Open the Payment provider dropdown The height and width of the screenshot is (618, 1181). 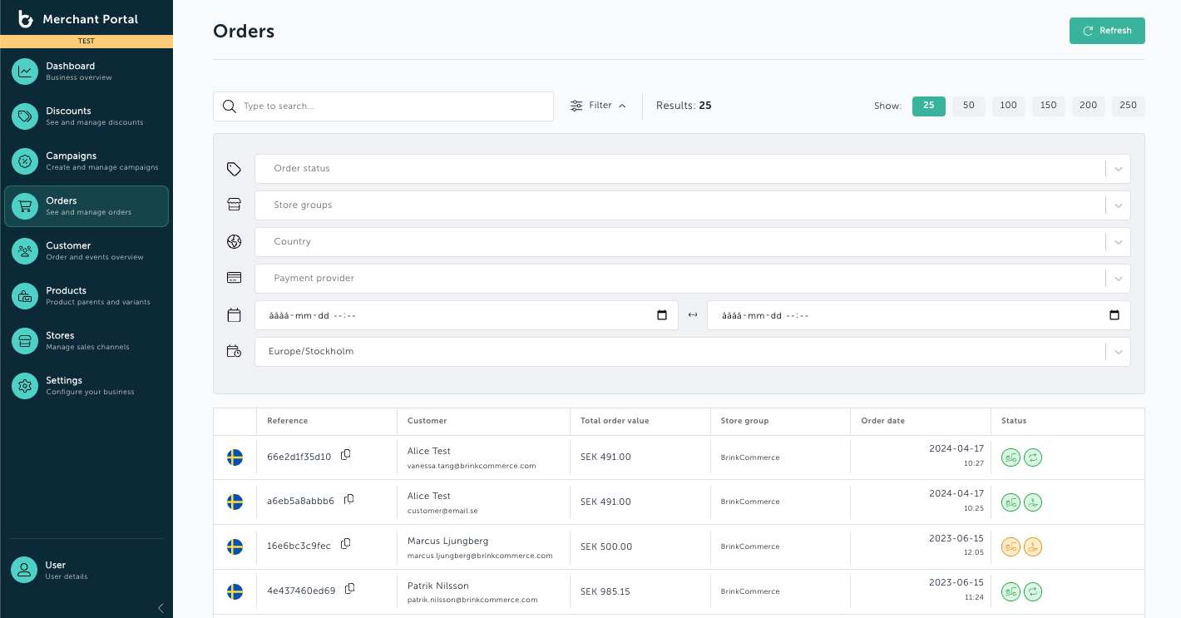tap(693, 279)
